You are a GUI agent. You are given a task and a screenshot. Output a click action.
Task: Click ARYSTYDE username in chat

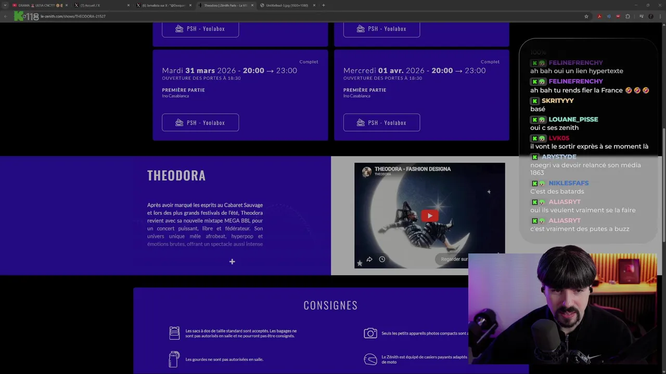[559, 157]
